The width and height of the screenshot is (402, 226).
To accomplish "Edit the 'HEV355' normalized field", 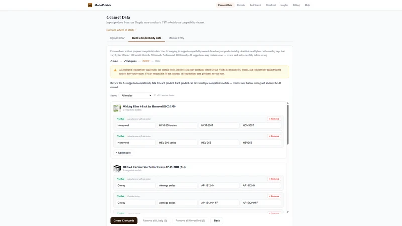I will (261, 143).
